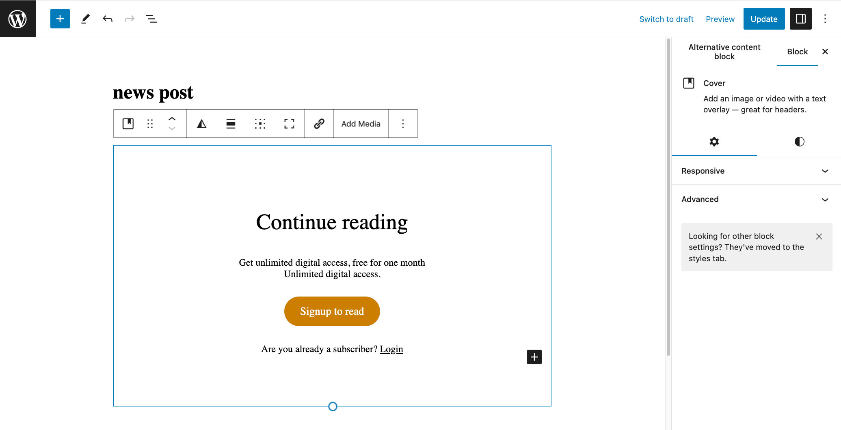Switch to the Styles tab
841x430 pixels.
pyautogui.click(x=799, y=142)
